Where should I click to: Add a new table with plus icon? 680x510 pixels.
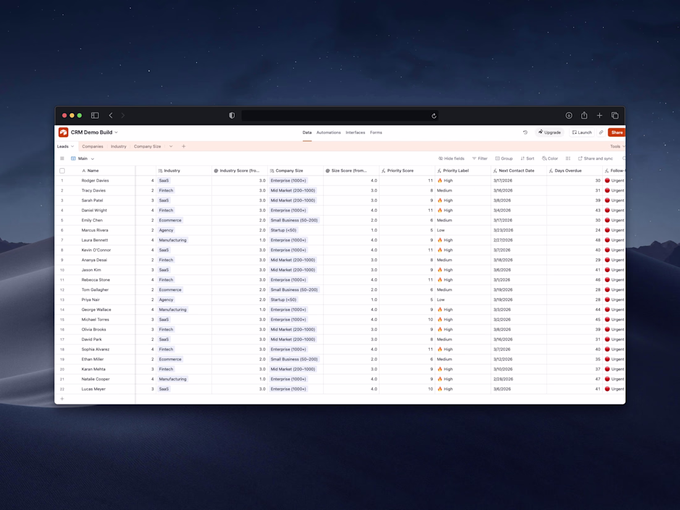point(184,146)
